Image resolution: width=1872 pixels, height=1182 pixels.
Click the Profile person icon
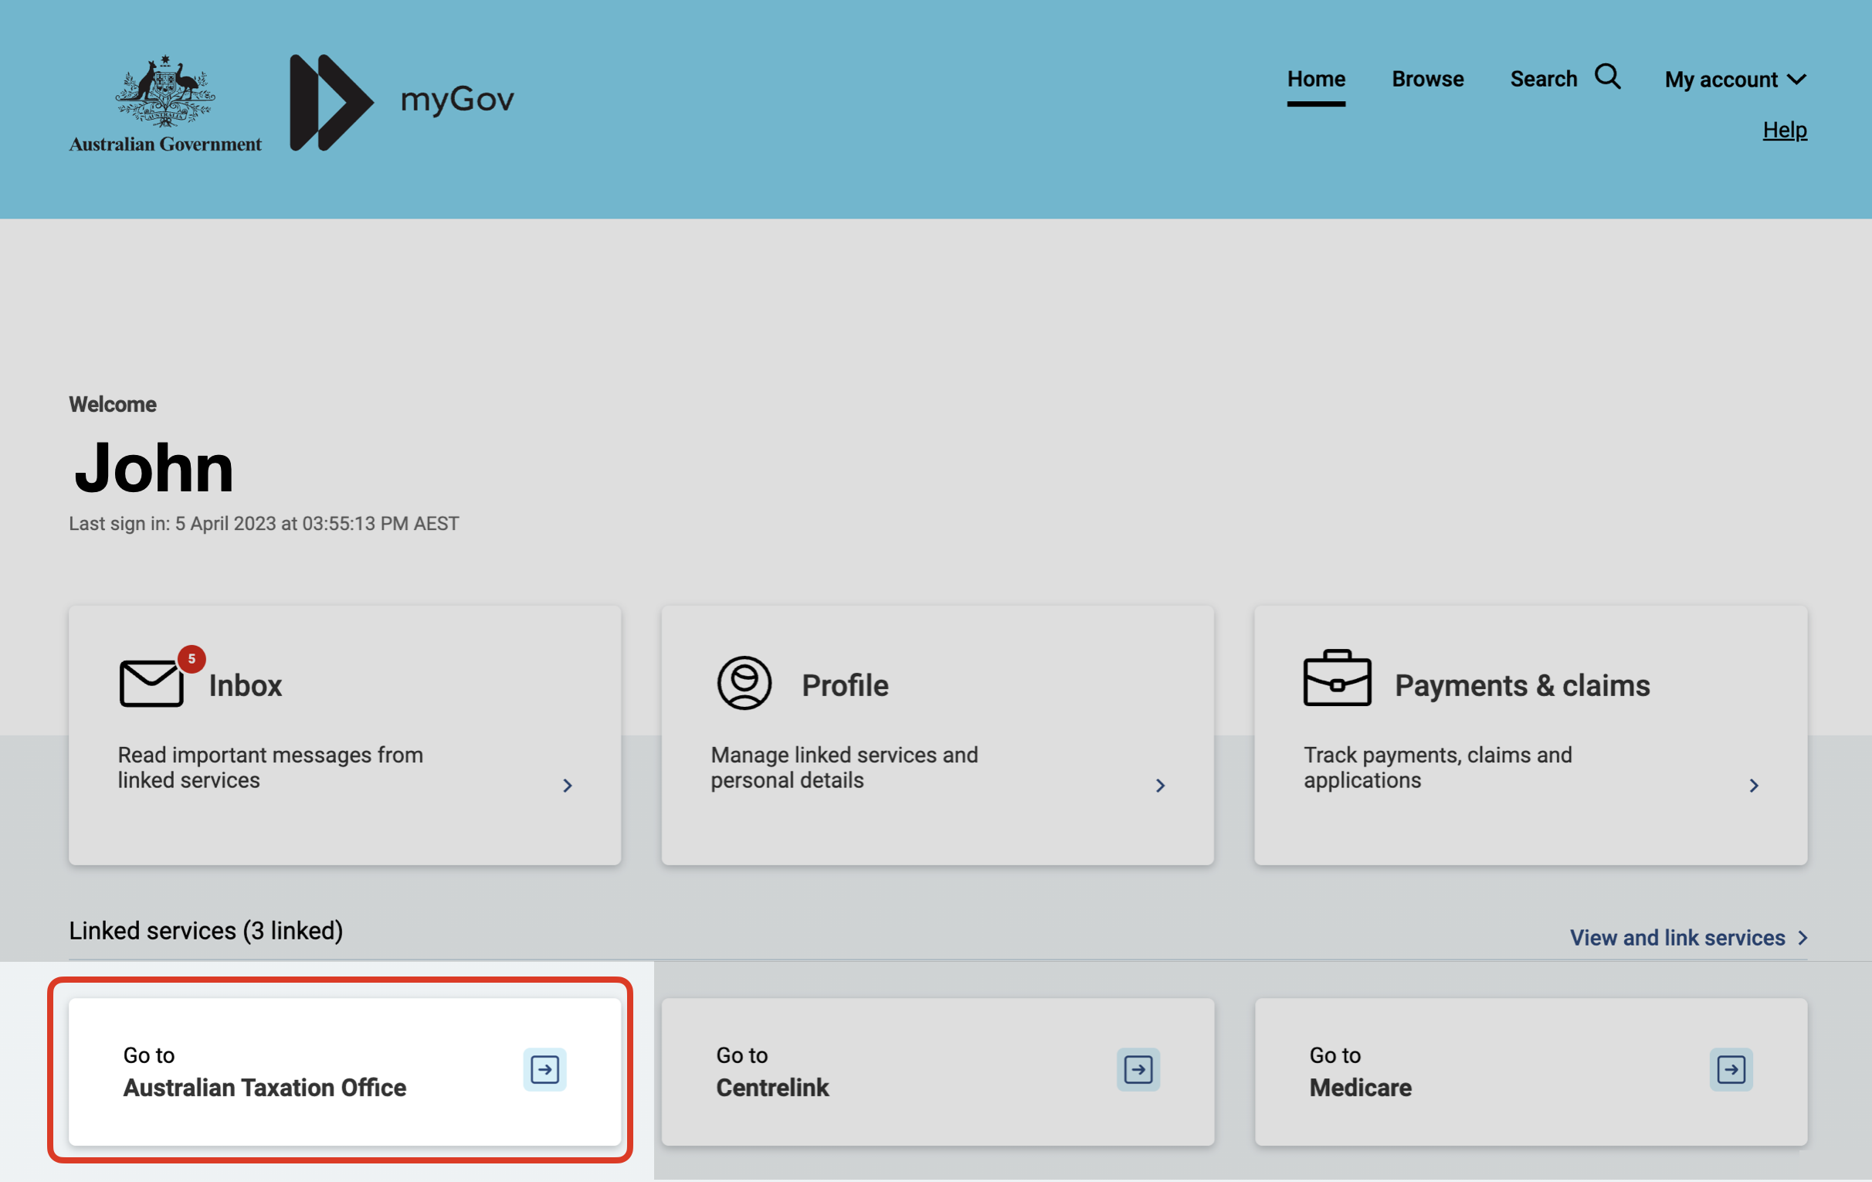pyautogui.click(x=744, y=683)
